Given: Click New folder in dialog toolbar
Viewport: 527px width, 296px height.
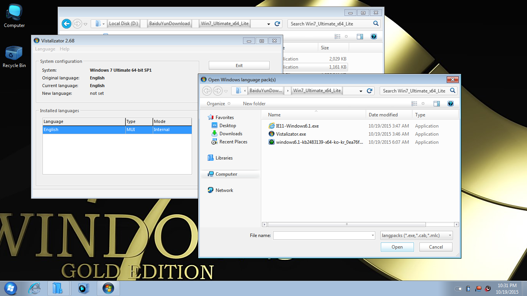Looking at the screenshot, I should point(254,104).
